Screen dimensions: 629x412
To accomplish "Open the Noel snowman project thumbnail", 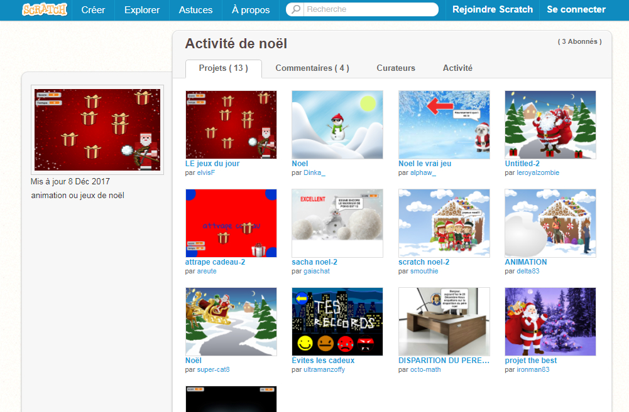I will pos(337,125).
